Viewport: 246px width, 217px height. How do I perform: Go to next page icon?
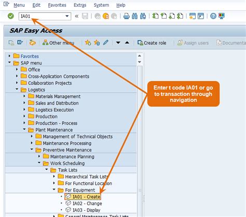click(x=172, y=16)
